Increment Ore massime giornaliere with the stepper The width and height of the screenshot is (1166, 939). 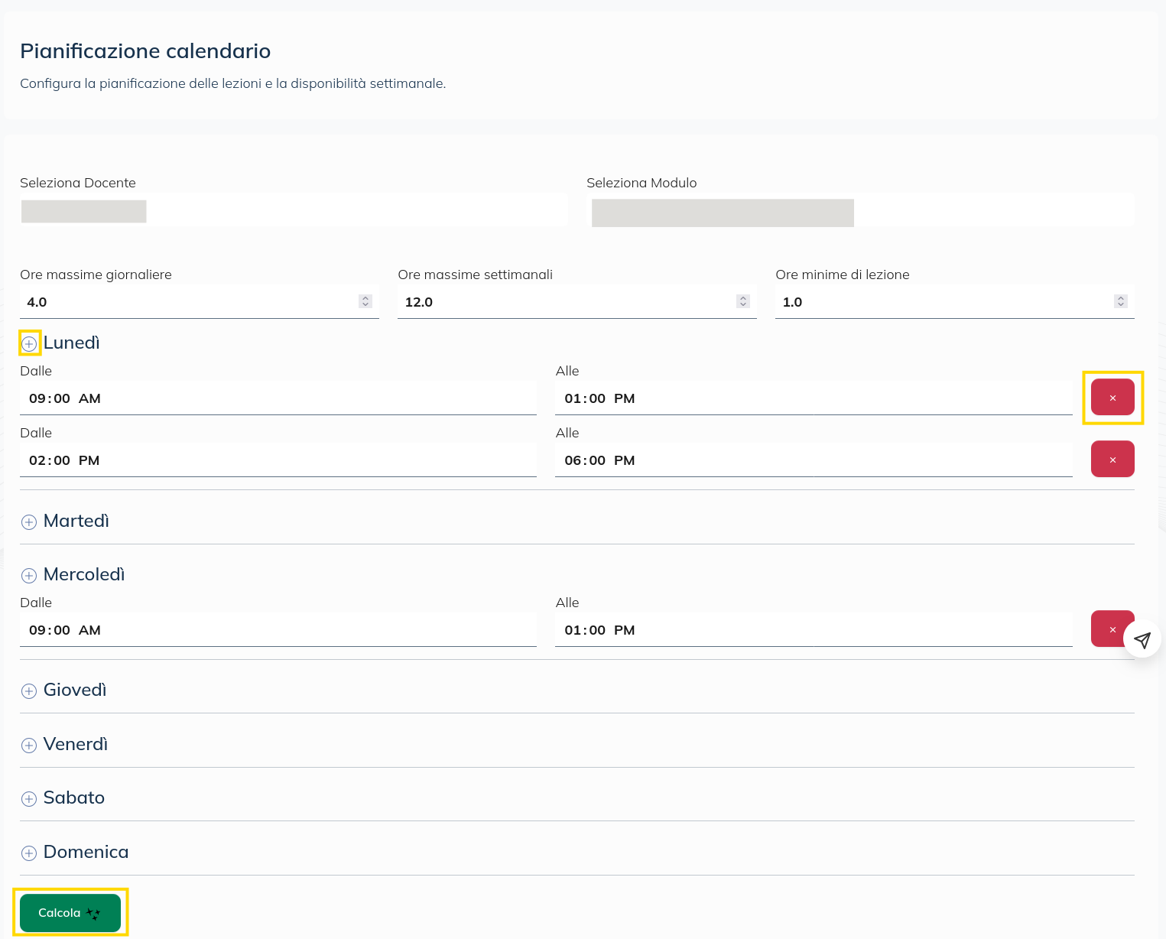click(x=365, y=298)
